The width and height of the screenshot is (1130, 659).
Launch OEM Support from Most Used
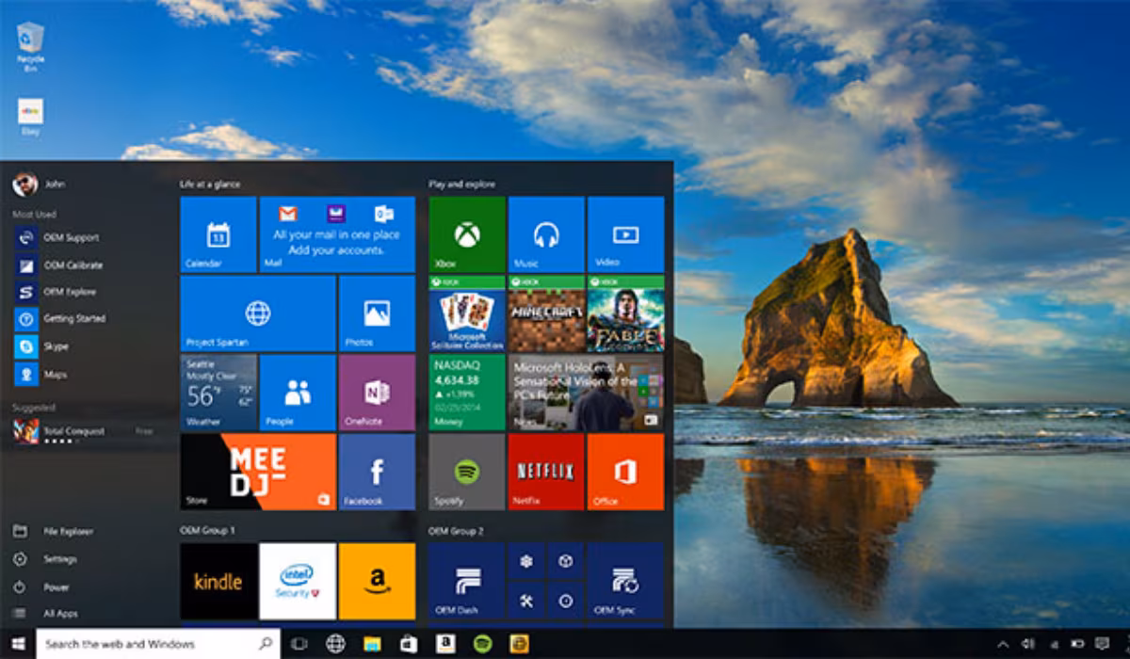coord(56,238)
